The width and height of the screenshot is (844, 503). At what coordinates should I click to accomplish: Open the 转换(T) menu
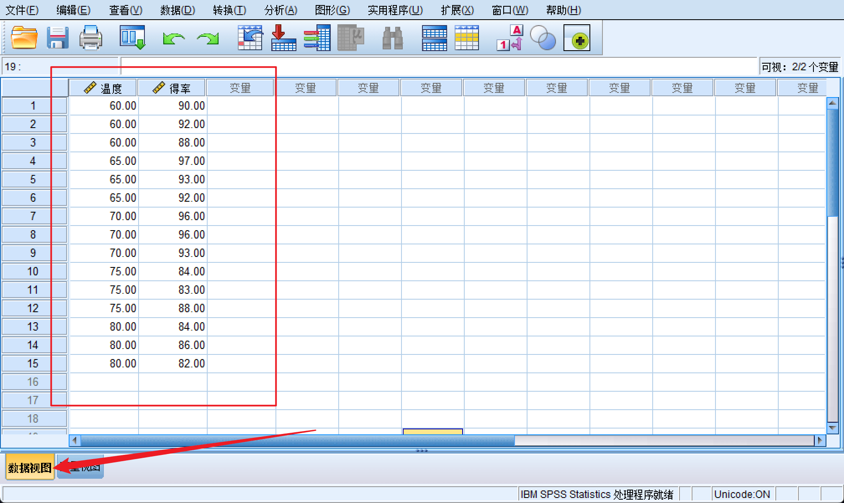coord(229,10)
